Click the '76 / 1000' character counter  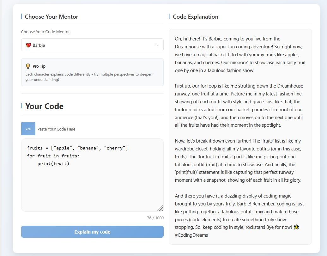click(x=155, y=218)
